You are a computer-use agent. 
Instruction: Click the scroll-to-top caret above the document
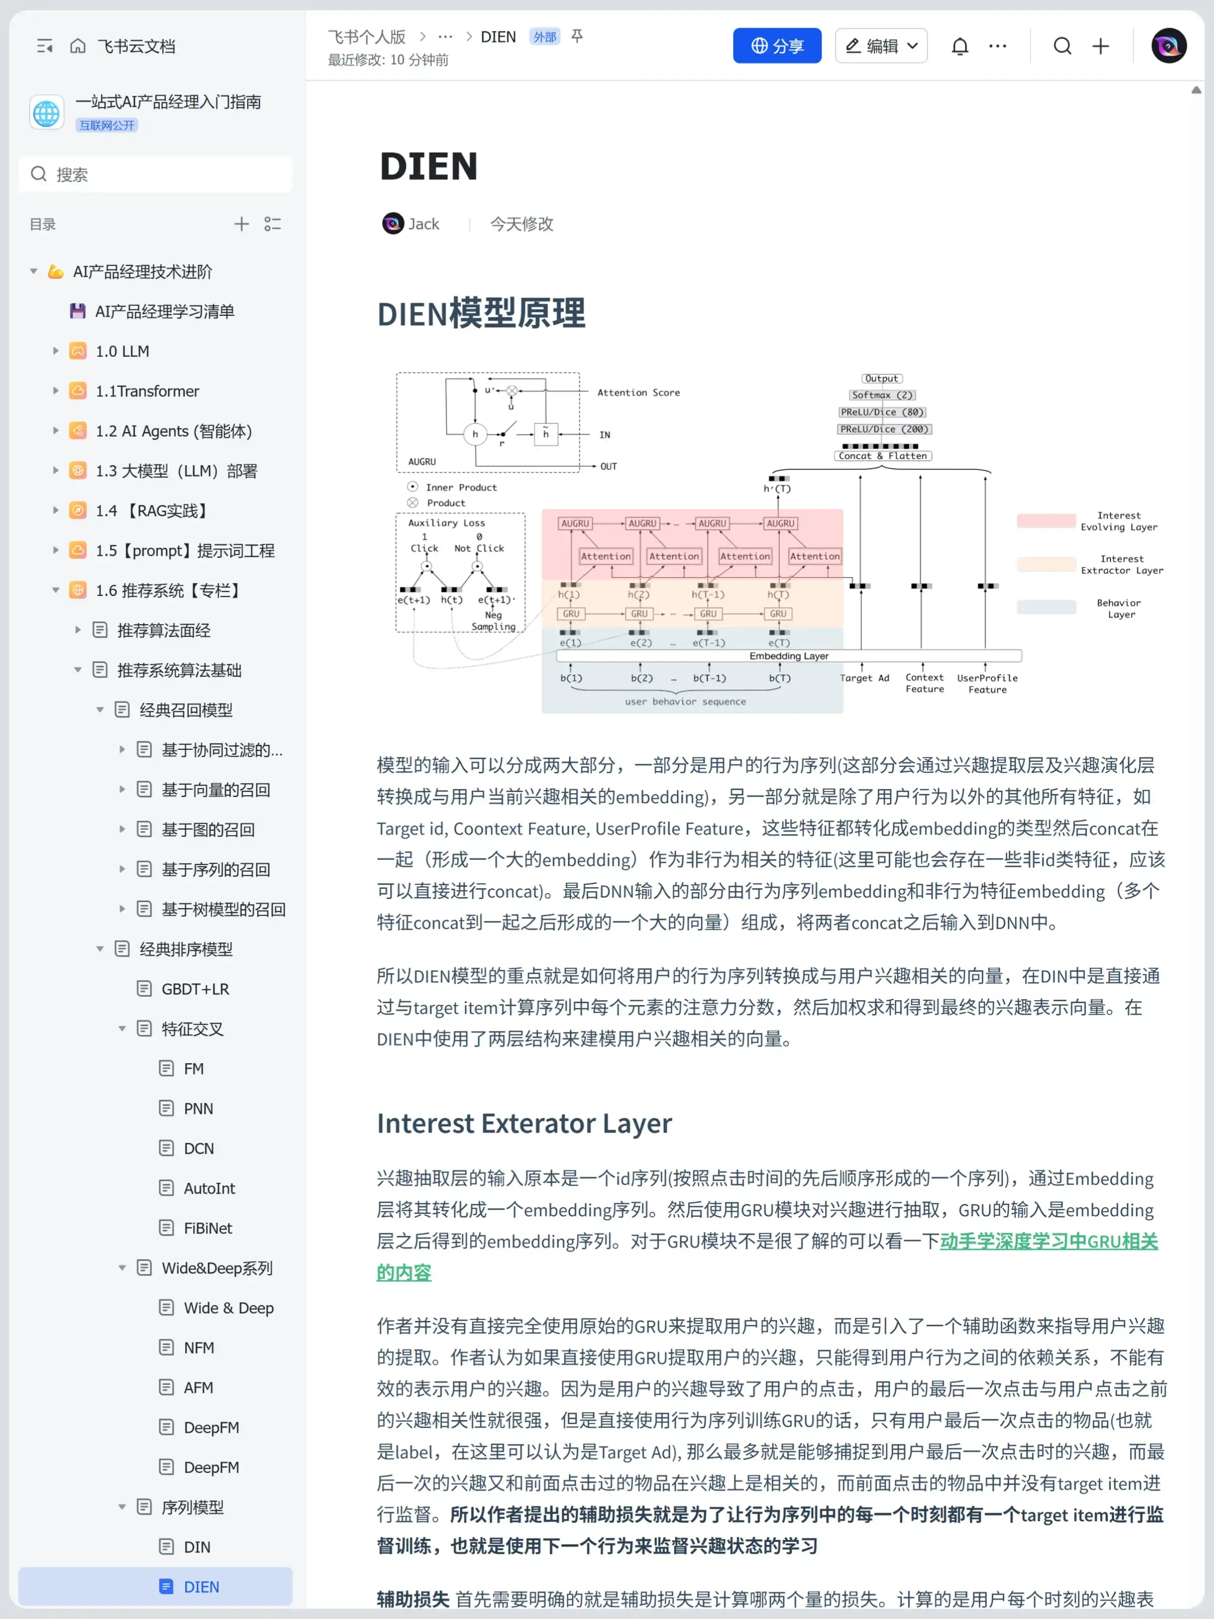[1196, 90]
